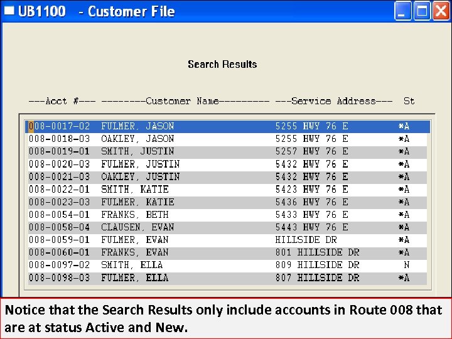
Task: Click account number 008-0054-01
Action: 59,215
